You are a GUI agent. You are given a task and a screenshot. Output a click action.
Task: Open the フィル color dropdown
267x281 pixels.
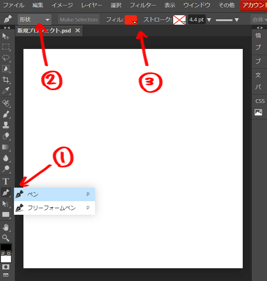tap(131, 20)
